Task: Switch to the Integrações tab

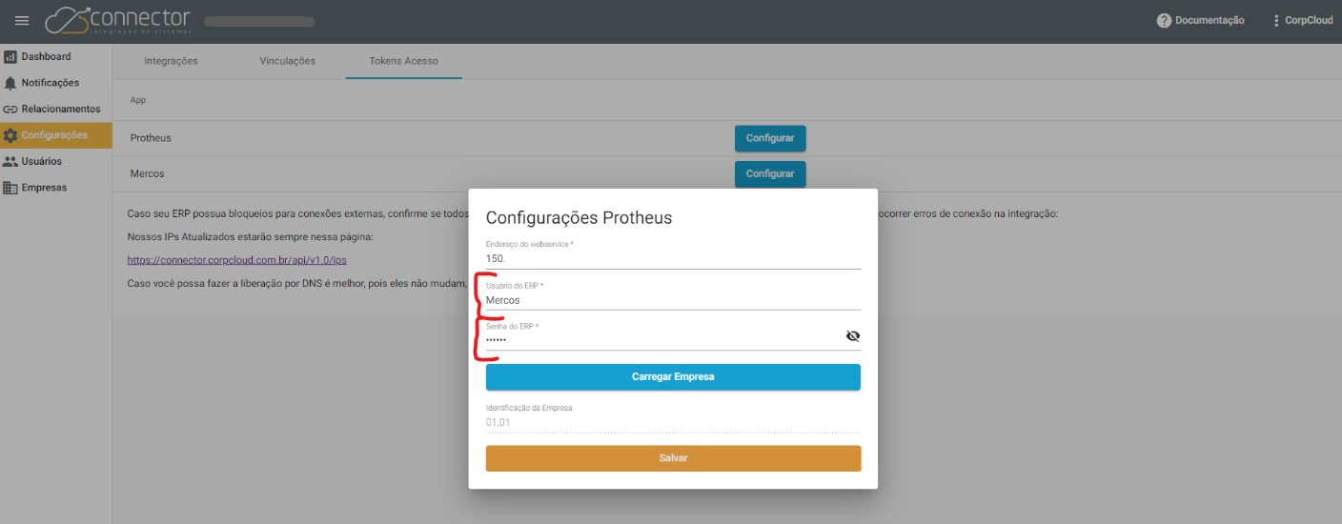Action: pos(172,61)
